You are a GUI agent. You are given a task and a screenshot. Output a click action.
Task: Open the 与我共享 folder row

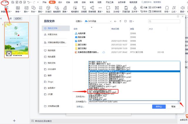120,33
